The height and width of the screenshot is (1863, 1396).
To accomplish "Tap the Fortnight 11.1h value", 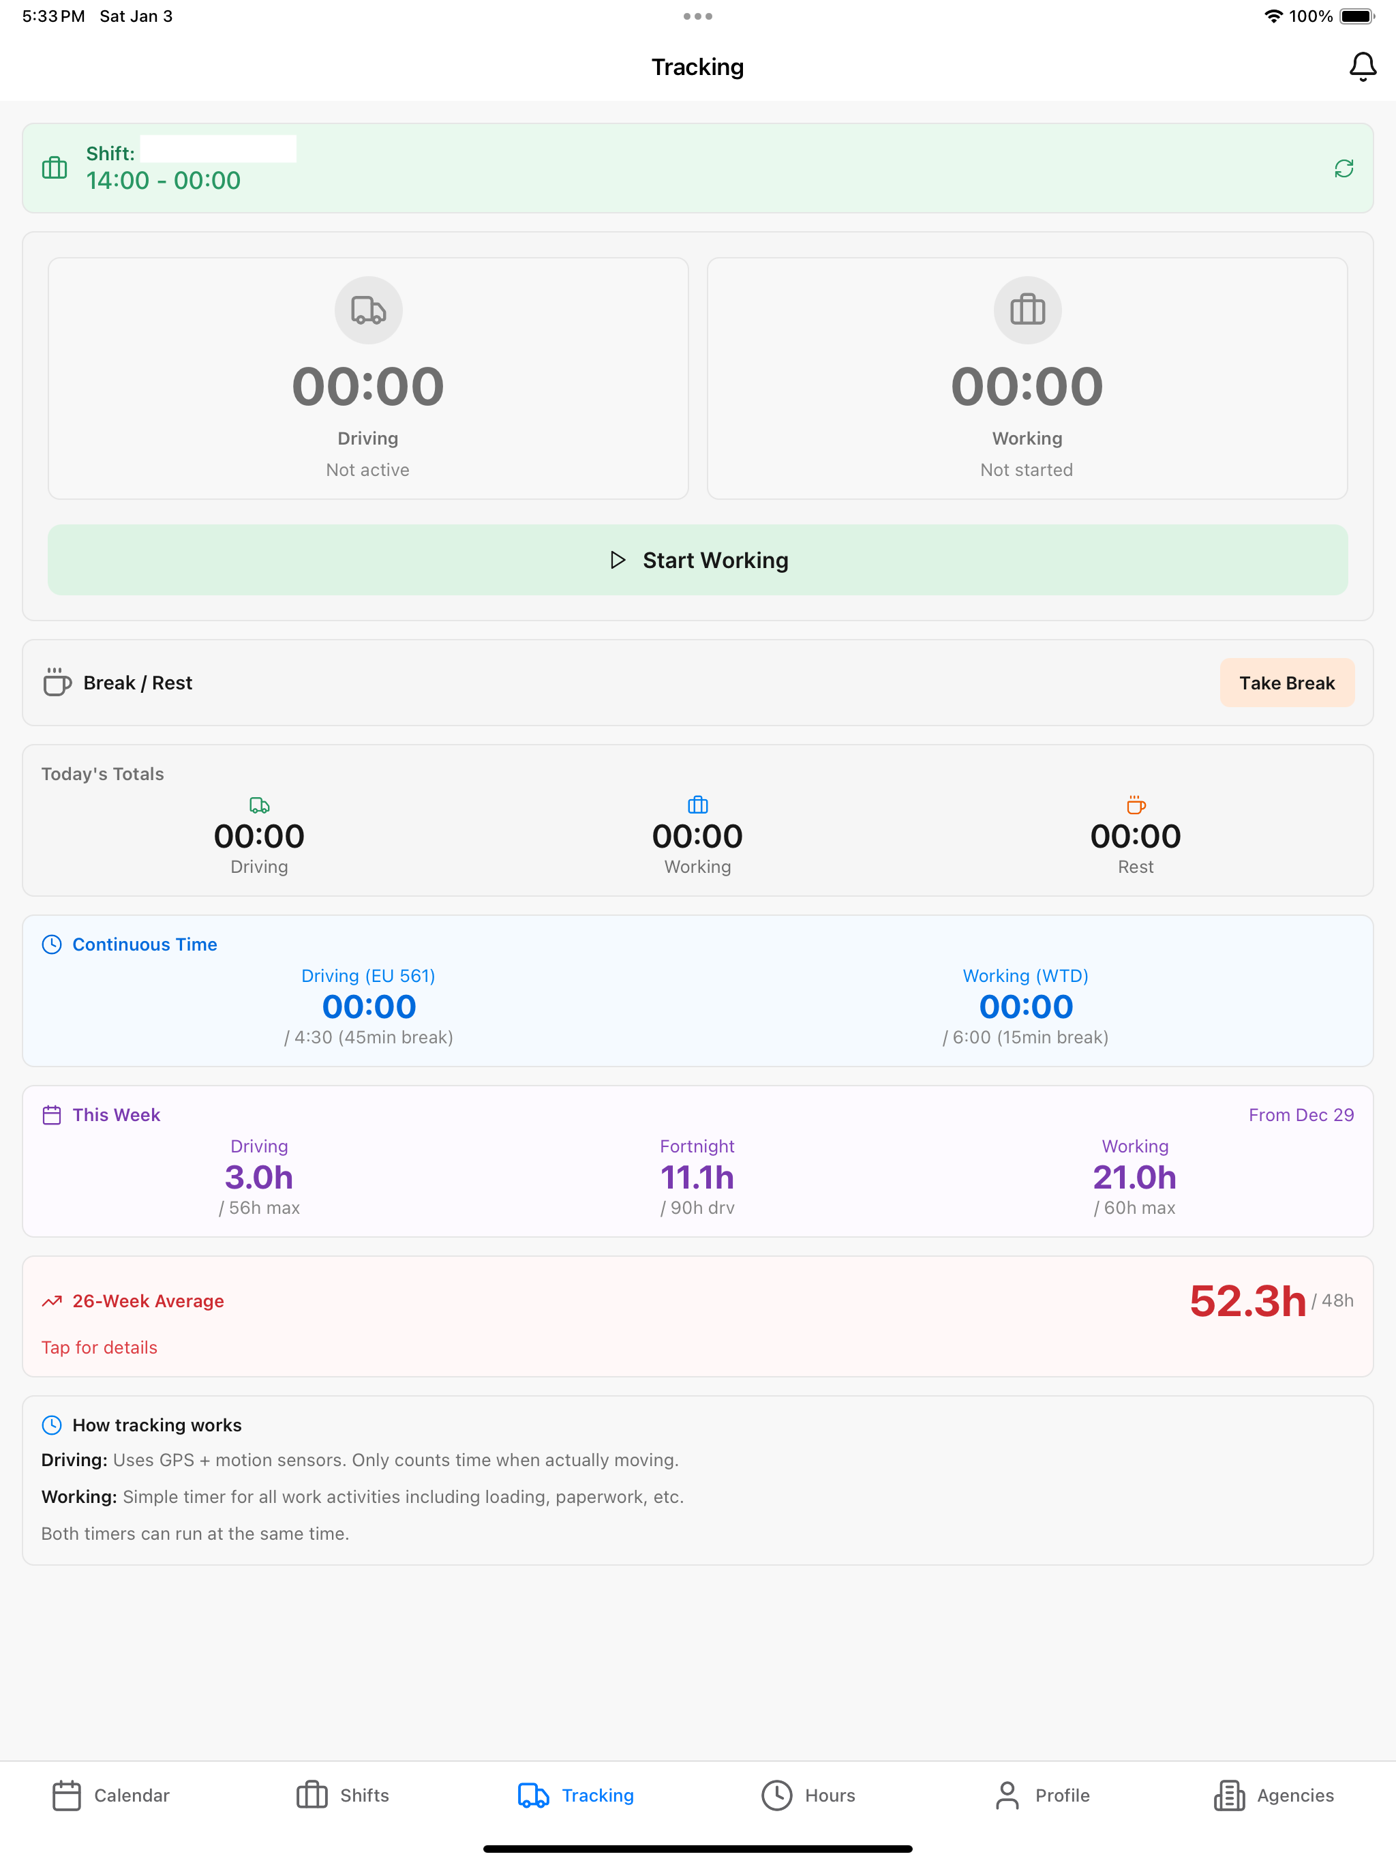I will pyautogui.click(x=698, y=1178).
